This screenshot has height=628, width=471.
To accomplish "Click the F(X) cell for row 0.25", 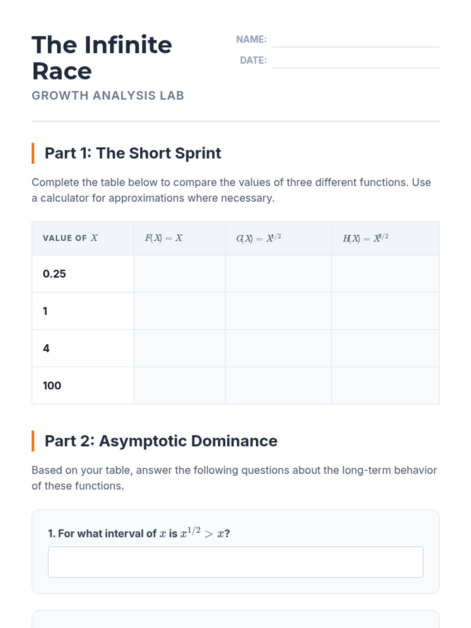I will [x=179, y=274].
